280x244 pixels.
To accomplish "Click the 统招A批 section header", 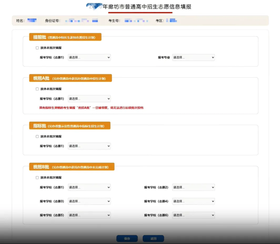I will [x=71, y=78].
